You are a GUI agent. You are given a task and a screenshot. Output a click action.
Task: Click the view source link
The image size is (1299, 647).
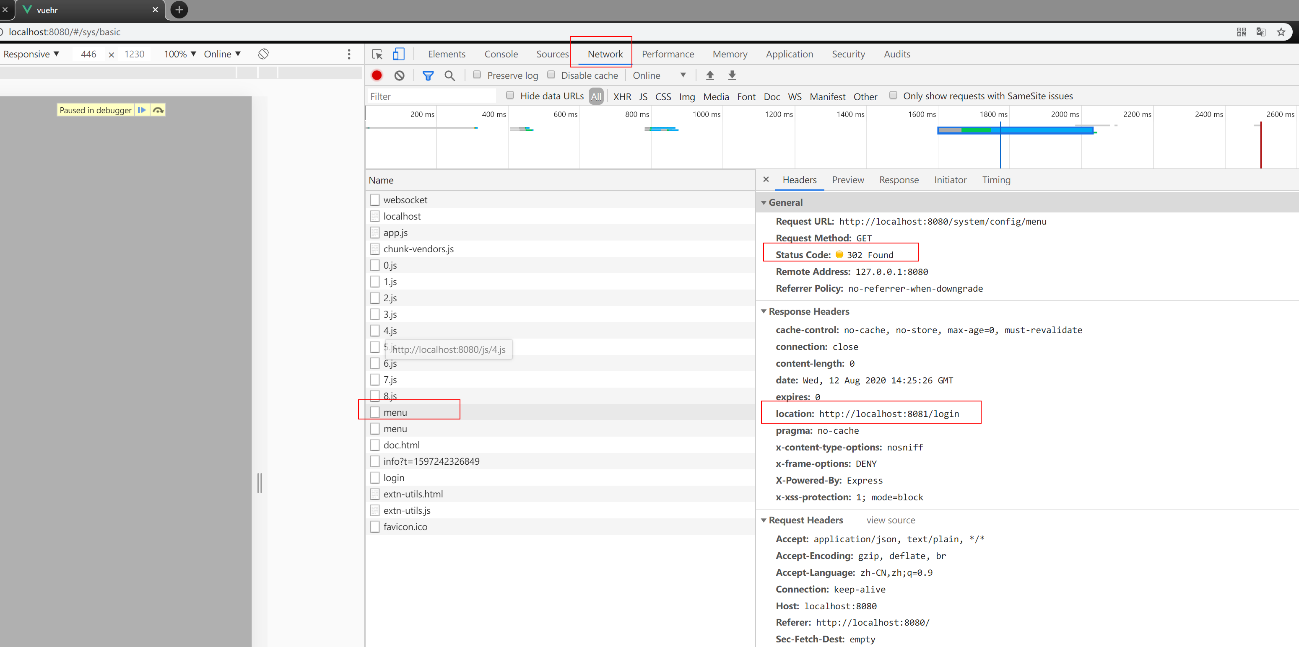point(891,520)
